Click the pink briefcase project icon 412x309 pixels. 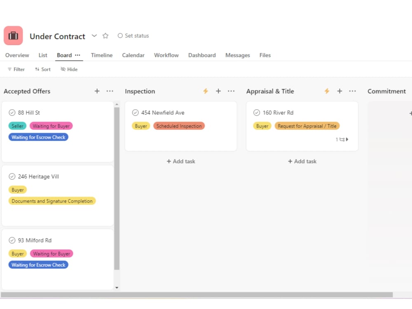pyautogui.click(x=13, y=35)
